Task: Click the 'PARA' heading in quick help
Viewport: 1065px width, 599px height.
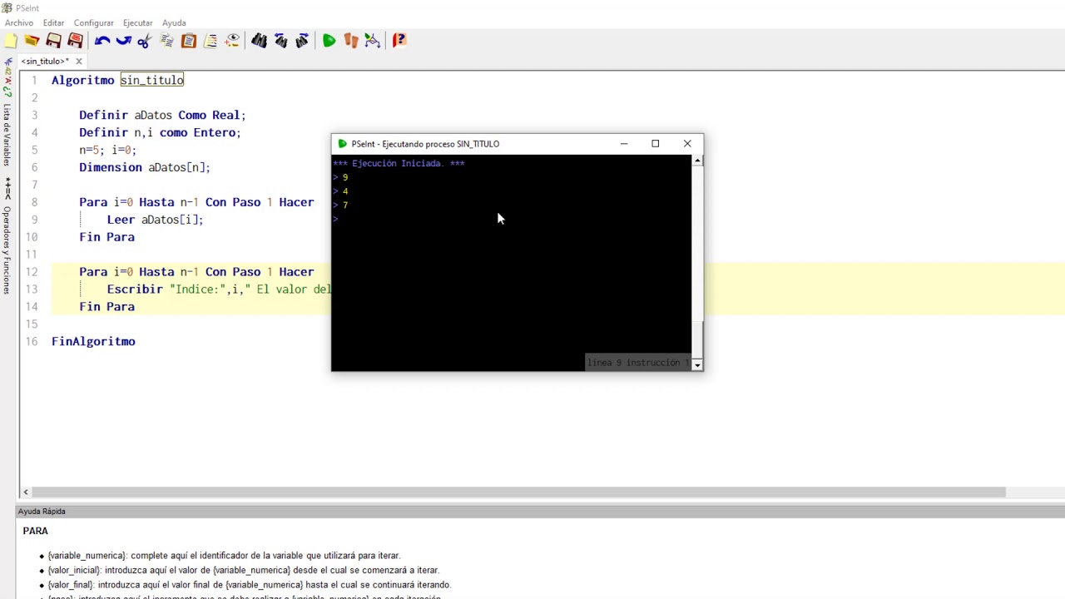Action: (36, 531)
